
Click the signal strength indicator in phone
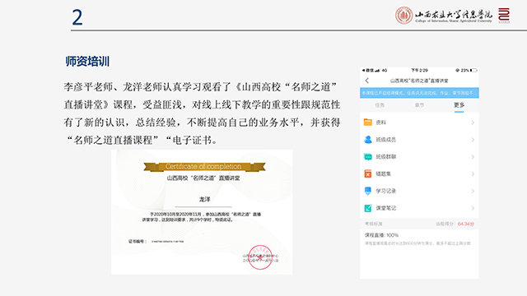(x=377, y=70)
